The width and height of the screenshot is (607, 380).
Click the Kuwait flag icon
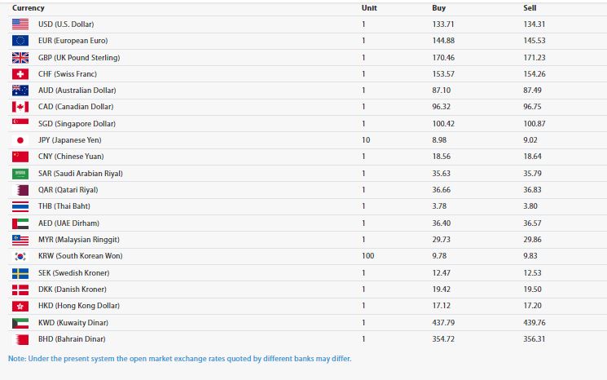[x=20, y=323]
